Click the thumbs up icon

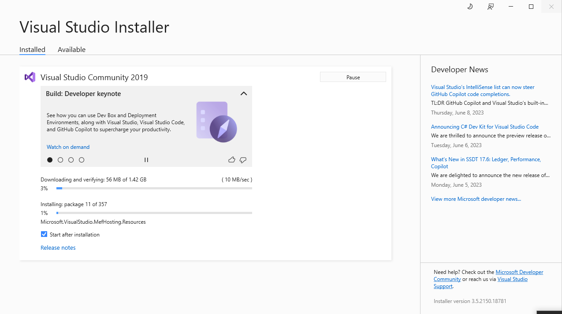pos(231,160)
